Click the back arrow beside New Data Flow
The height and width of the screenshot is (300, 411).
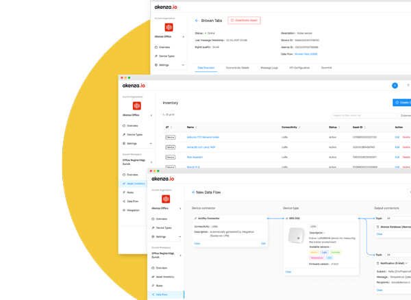click(x=193, y=192)
